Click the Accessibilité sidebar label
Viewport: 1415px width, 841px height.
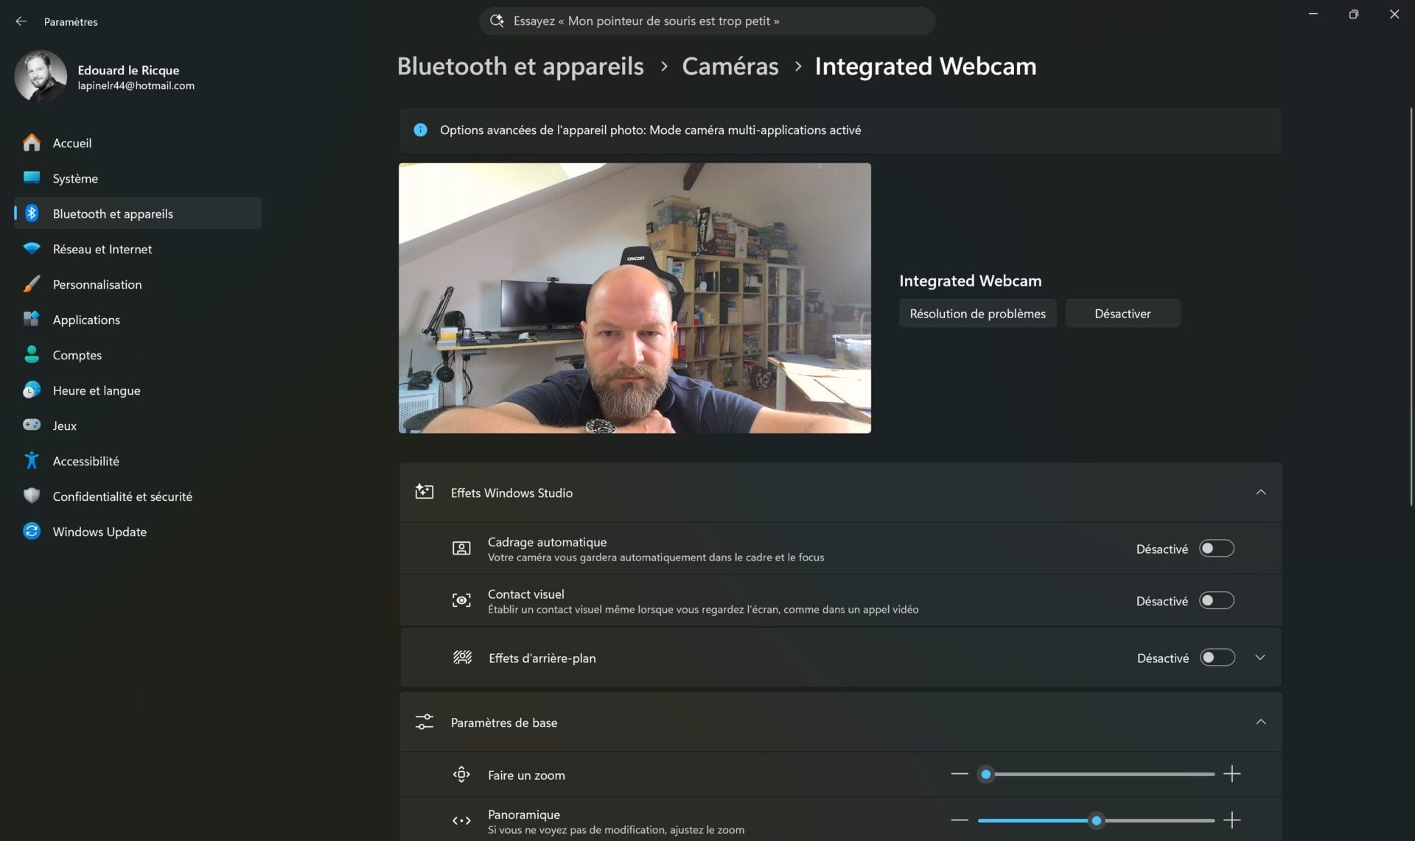85,461
